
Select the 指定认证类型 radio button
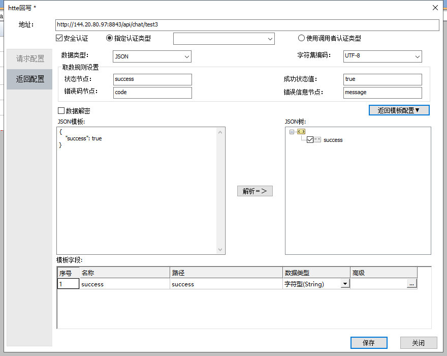pyautogui.click(x=109, y=38)
